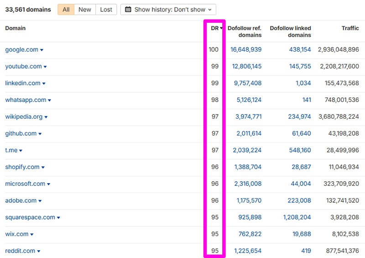The image size is (365, 258).
Task: Expand the dropdown arrow next to reddit.com
Action: point(38,252)
